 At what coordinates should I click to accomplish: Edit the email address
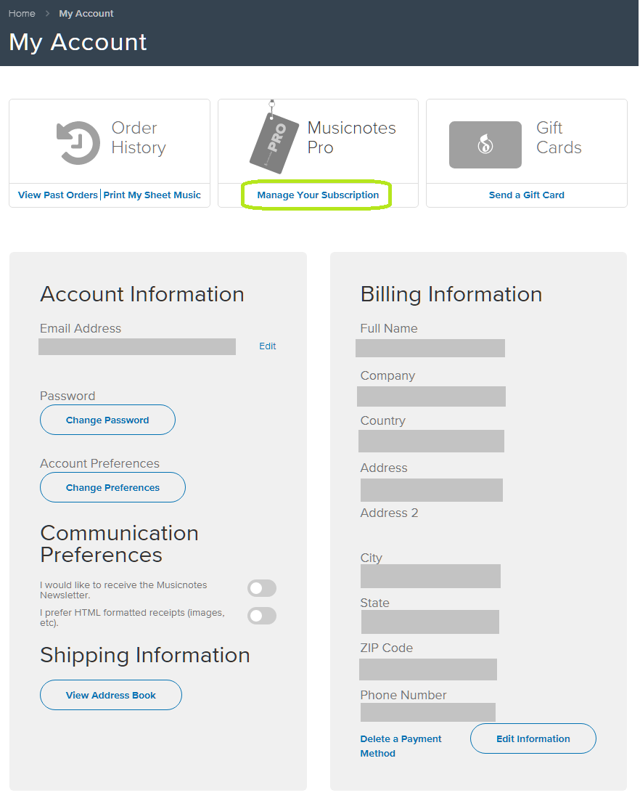(268, 346)
